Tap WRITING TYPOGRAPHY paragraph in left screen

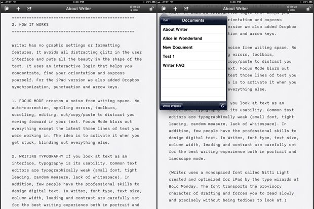76,181
